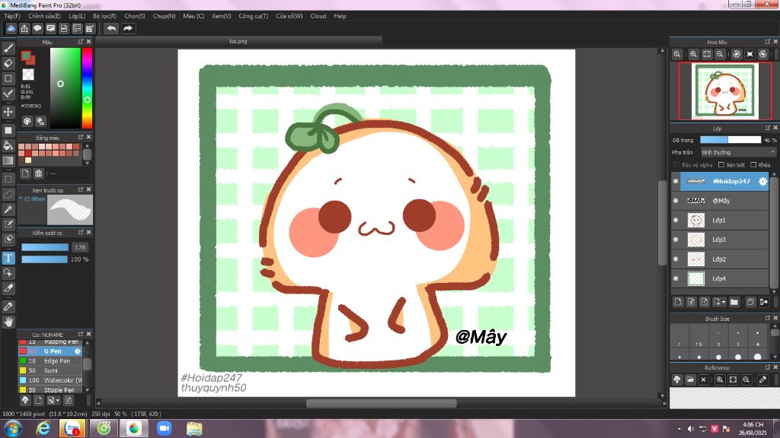Select the brush tool in left toolbar
The width and height of the screenshot is (780, 438).
point(8,48)
